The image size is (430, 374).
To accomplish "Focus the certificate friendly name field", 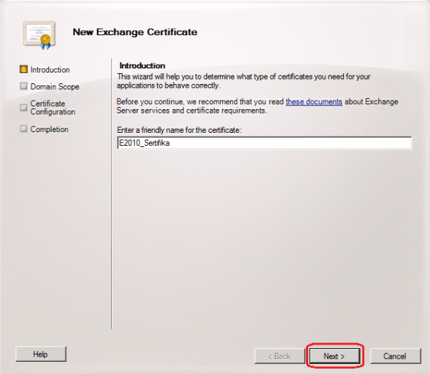I will 264,143.
